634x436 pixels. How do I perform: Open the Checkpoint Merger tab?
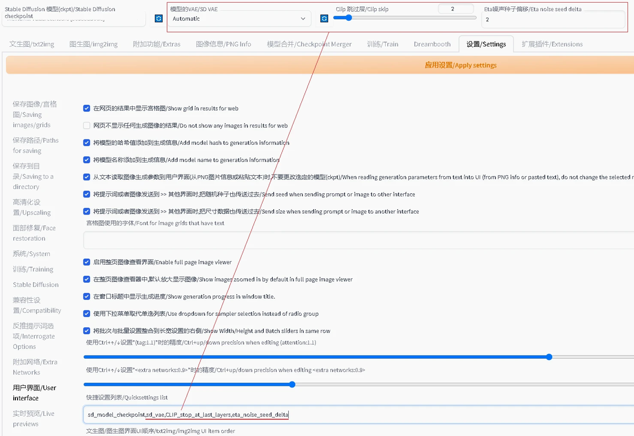point(309,44)
